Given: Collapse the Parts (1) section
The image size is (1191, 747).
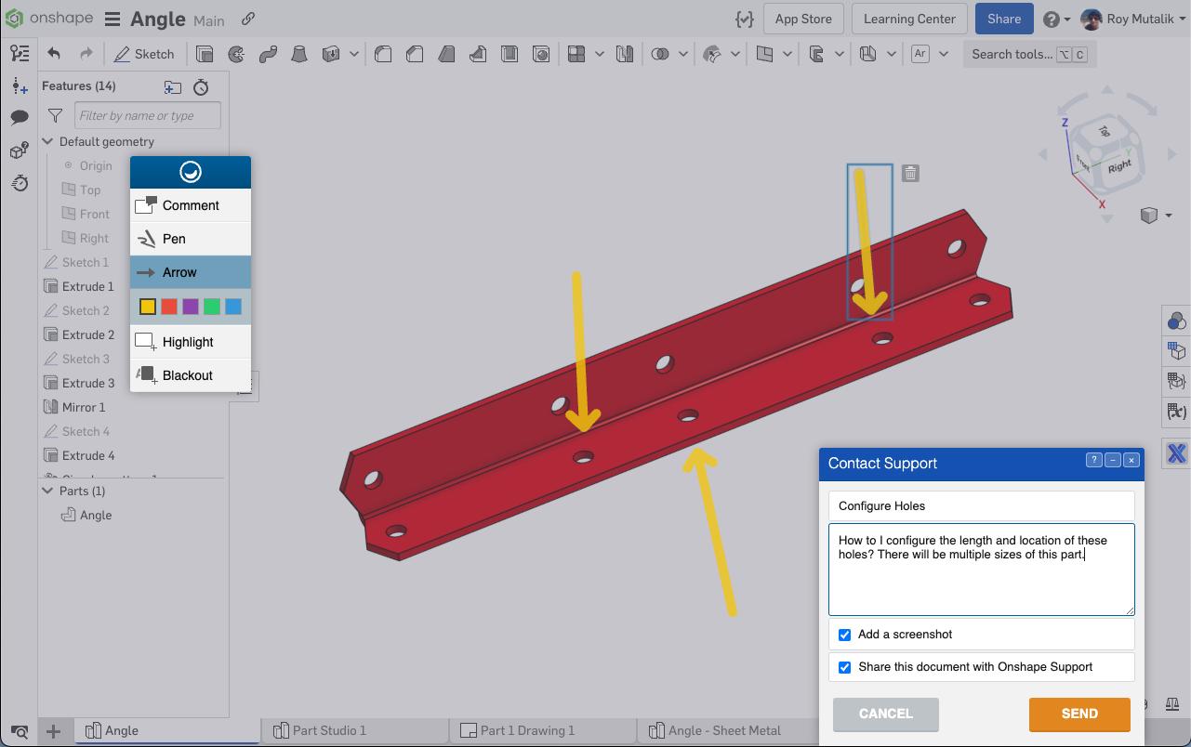Looking at the screenshot, I should point(47,491).
